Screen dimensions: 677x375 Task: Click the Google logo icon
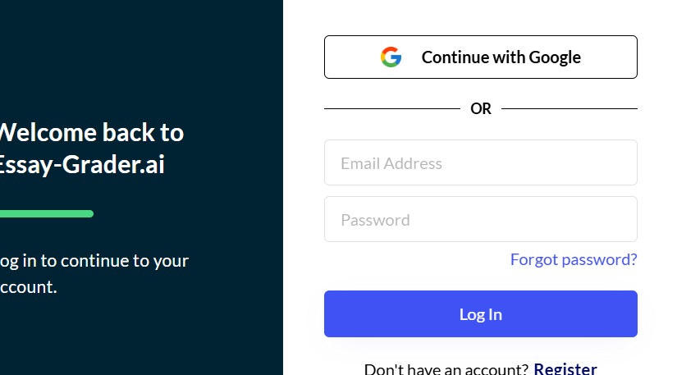tap(391, 57)
